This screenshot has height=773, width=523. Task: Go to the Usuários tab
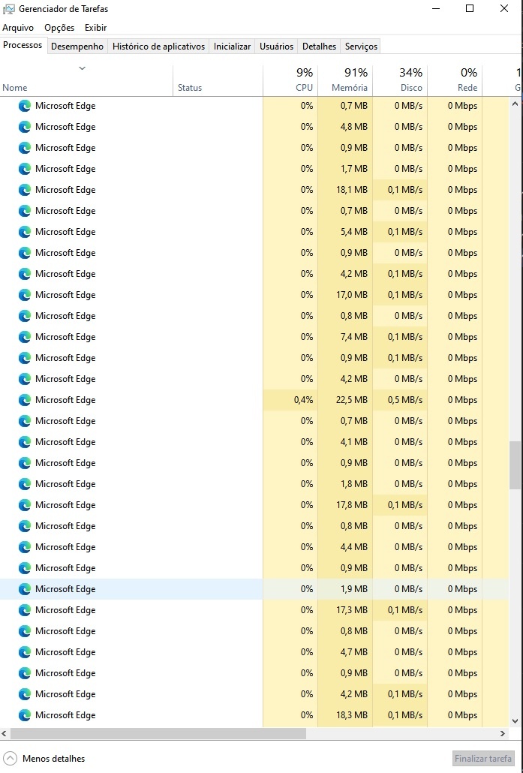(277, 47)
